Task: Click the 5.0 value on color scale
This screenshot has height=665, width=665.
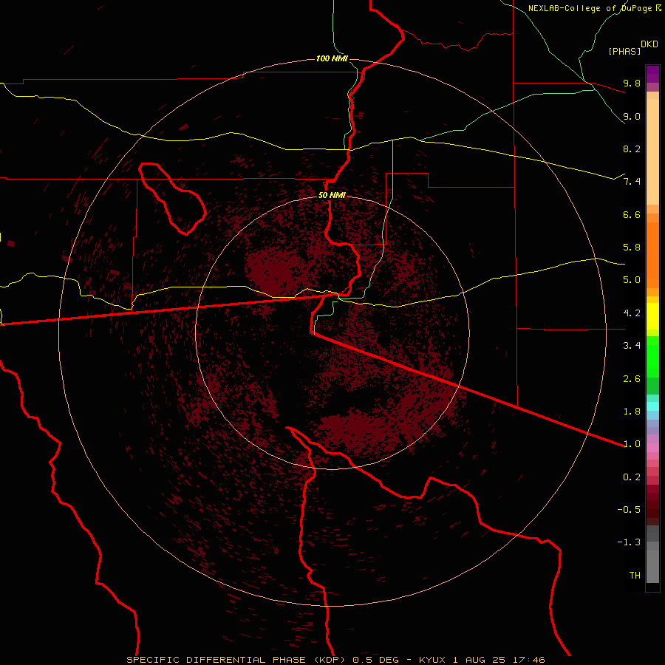Action: coord(632,280)
